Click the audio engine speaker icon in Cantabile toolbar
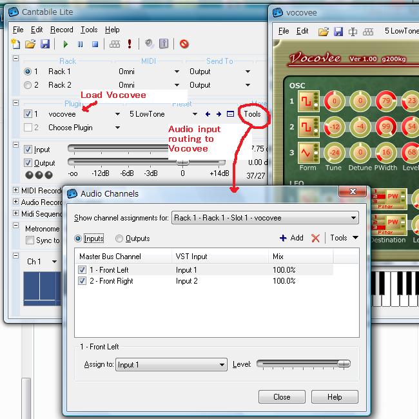Image resolution: width=419 pixels, height=419 pixels. (x=149, y=44)
